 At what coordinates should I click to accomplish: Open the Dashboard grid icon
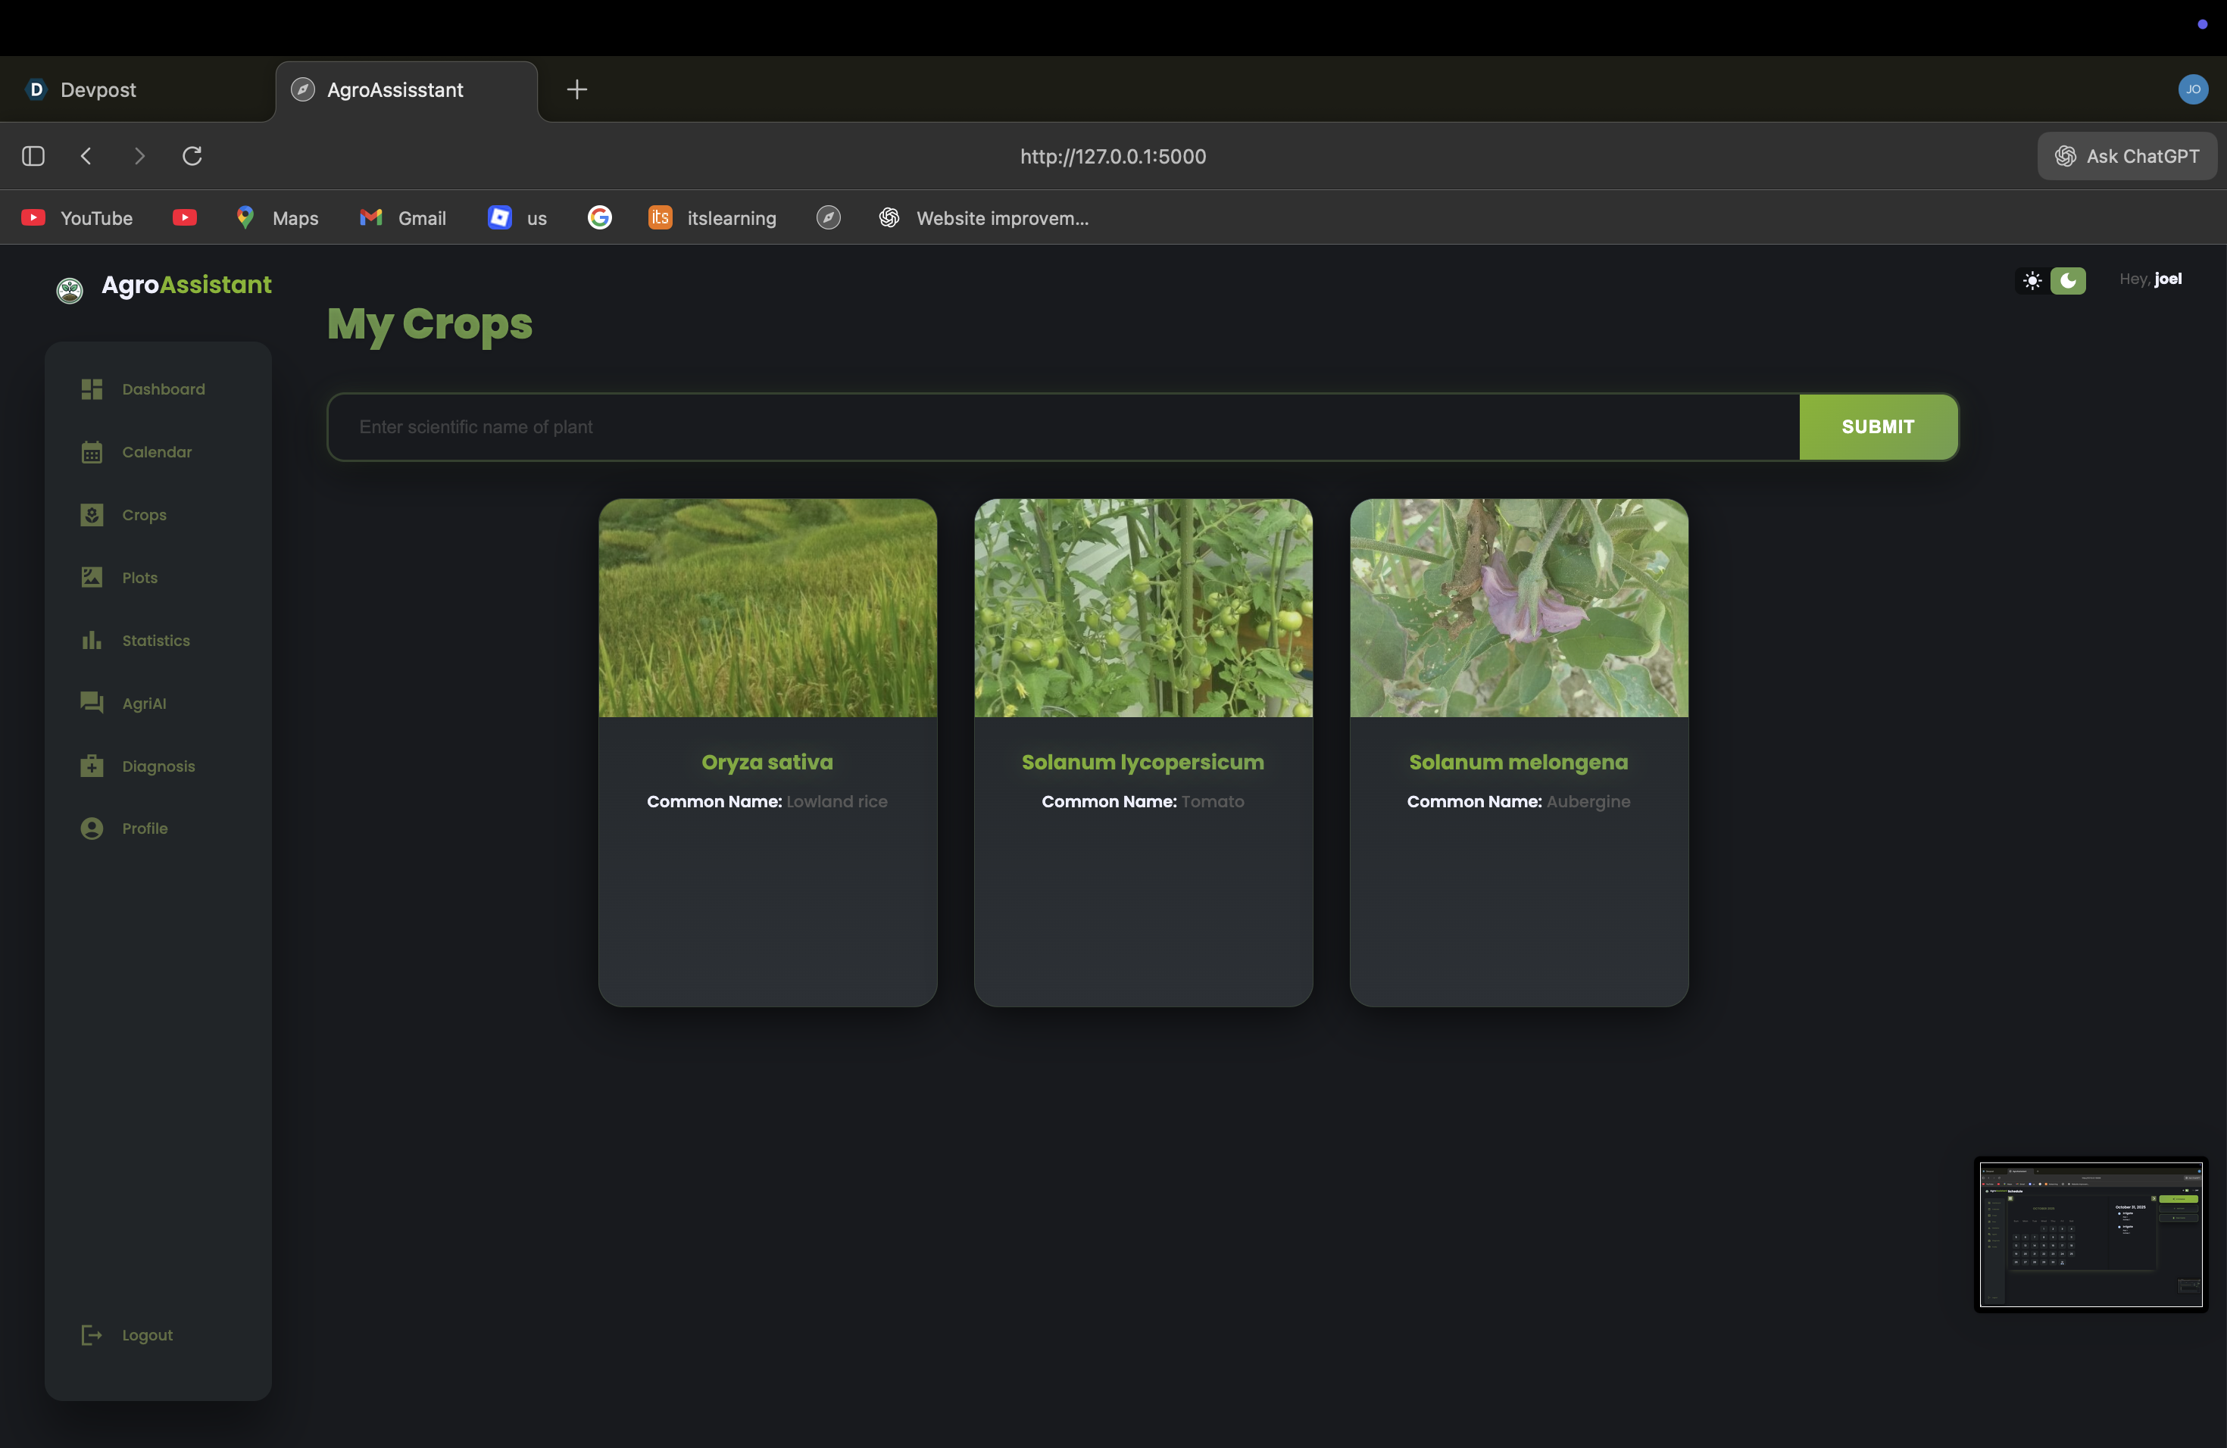coord(92,389)
